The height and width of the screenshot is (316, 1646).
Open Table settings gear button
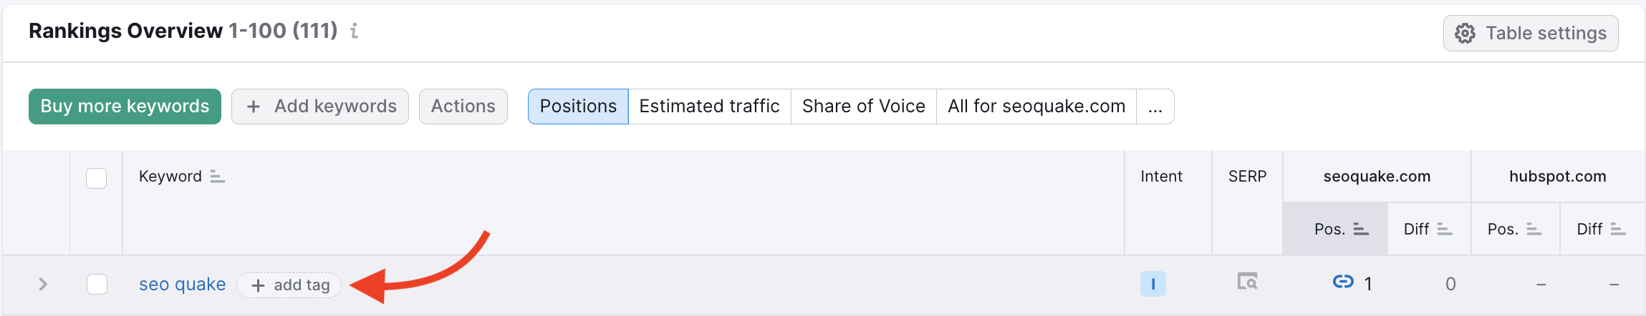pos(1530,34)
